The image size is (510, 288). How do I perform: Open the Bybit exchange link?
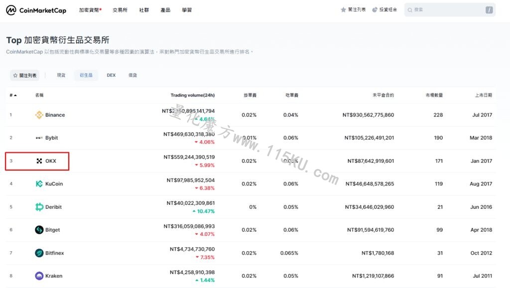coord(51,138)
